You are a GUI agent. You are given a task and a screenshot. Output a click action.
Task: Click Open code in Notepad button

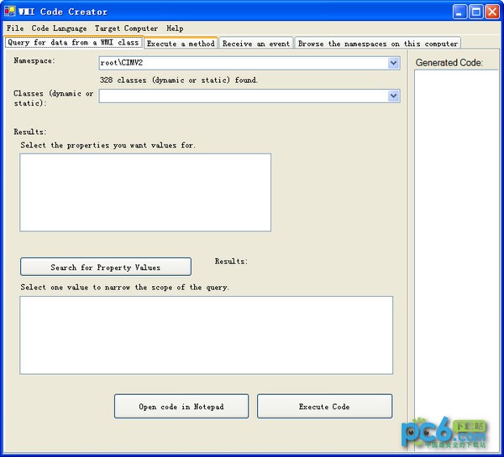pos(181,407)
